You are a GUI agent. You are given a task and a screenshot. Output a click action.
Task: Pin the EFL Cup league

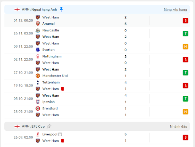point(49,126)
